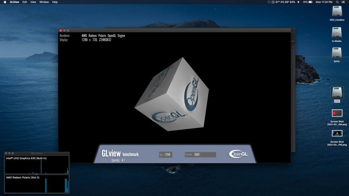The width and height of the screenshot is (349, 196).
Task: Click the 92% battery percentage text
Action: [305, 2]
